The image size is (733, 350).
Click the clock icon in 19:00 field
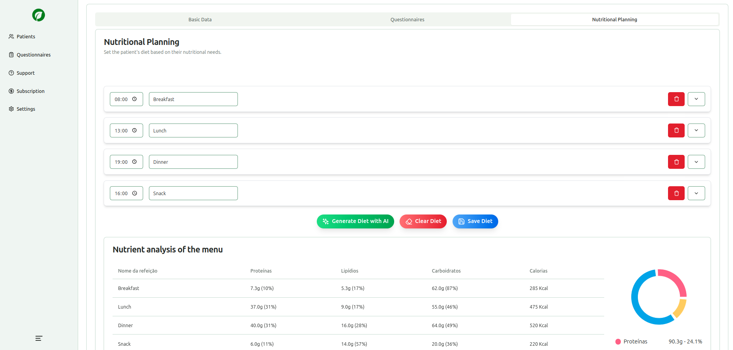[x=135, y=162]
